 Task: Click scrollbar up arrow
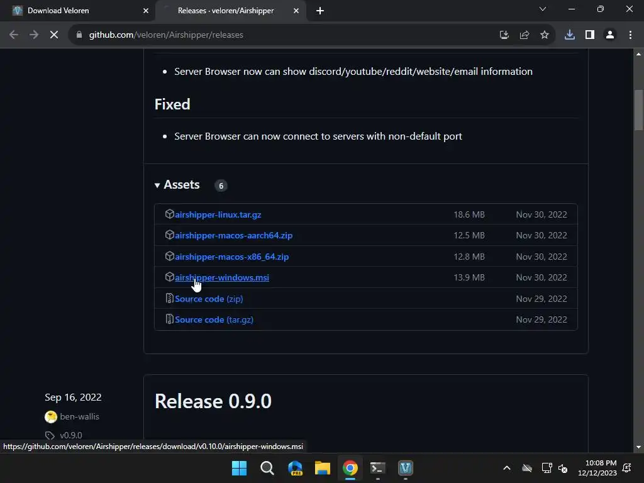coord(638,54)
